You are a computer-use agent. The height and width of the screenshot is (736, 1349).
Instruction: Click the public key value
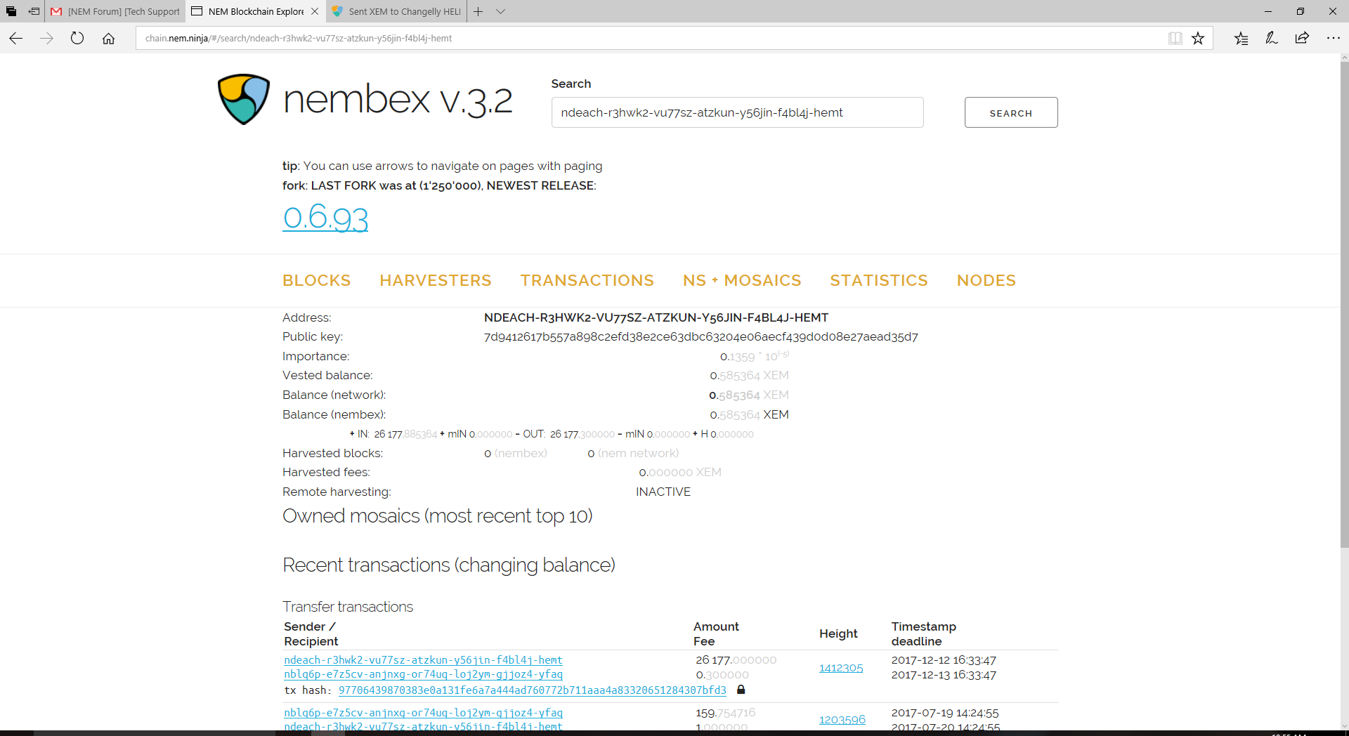click(x=700, y=337)
